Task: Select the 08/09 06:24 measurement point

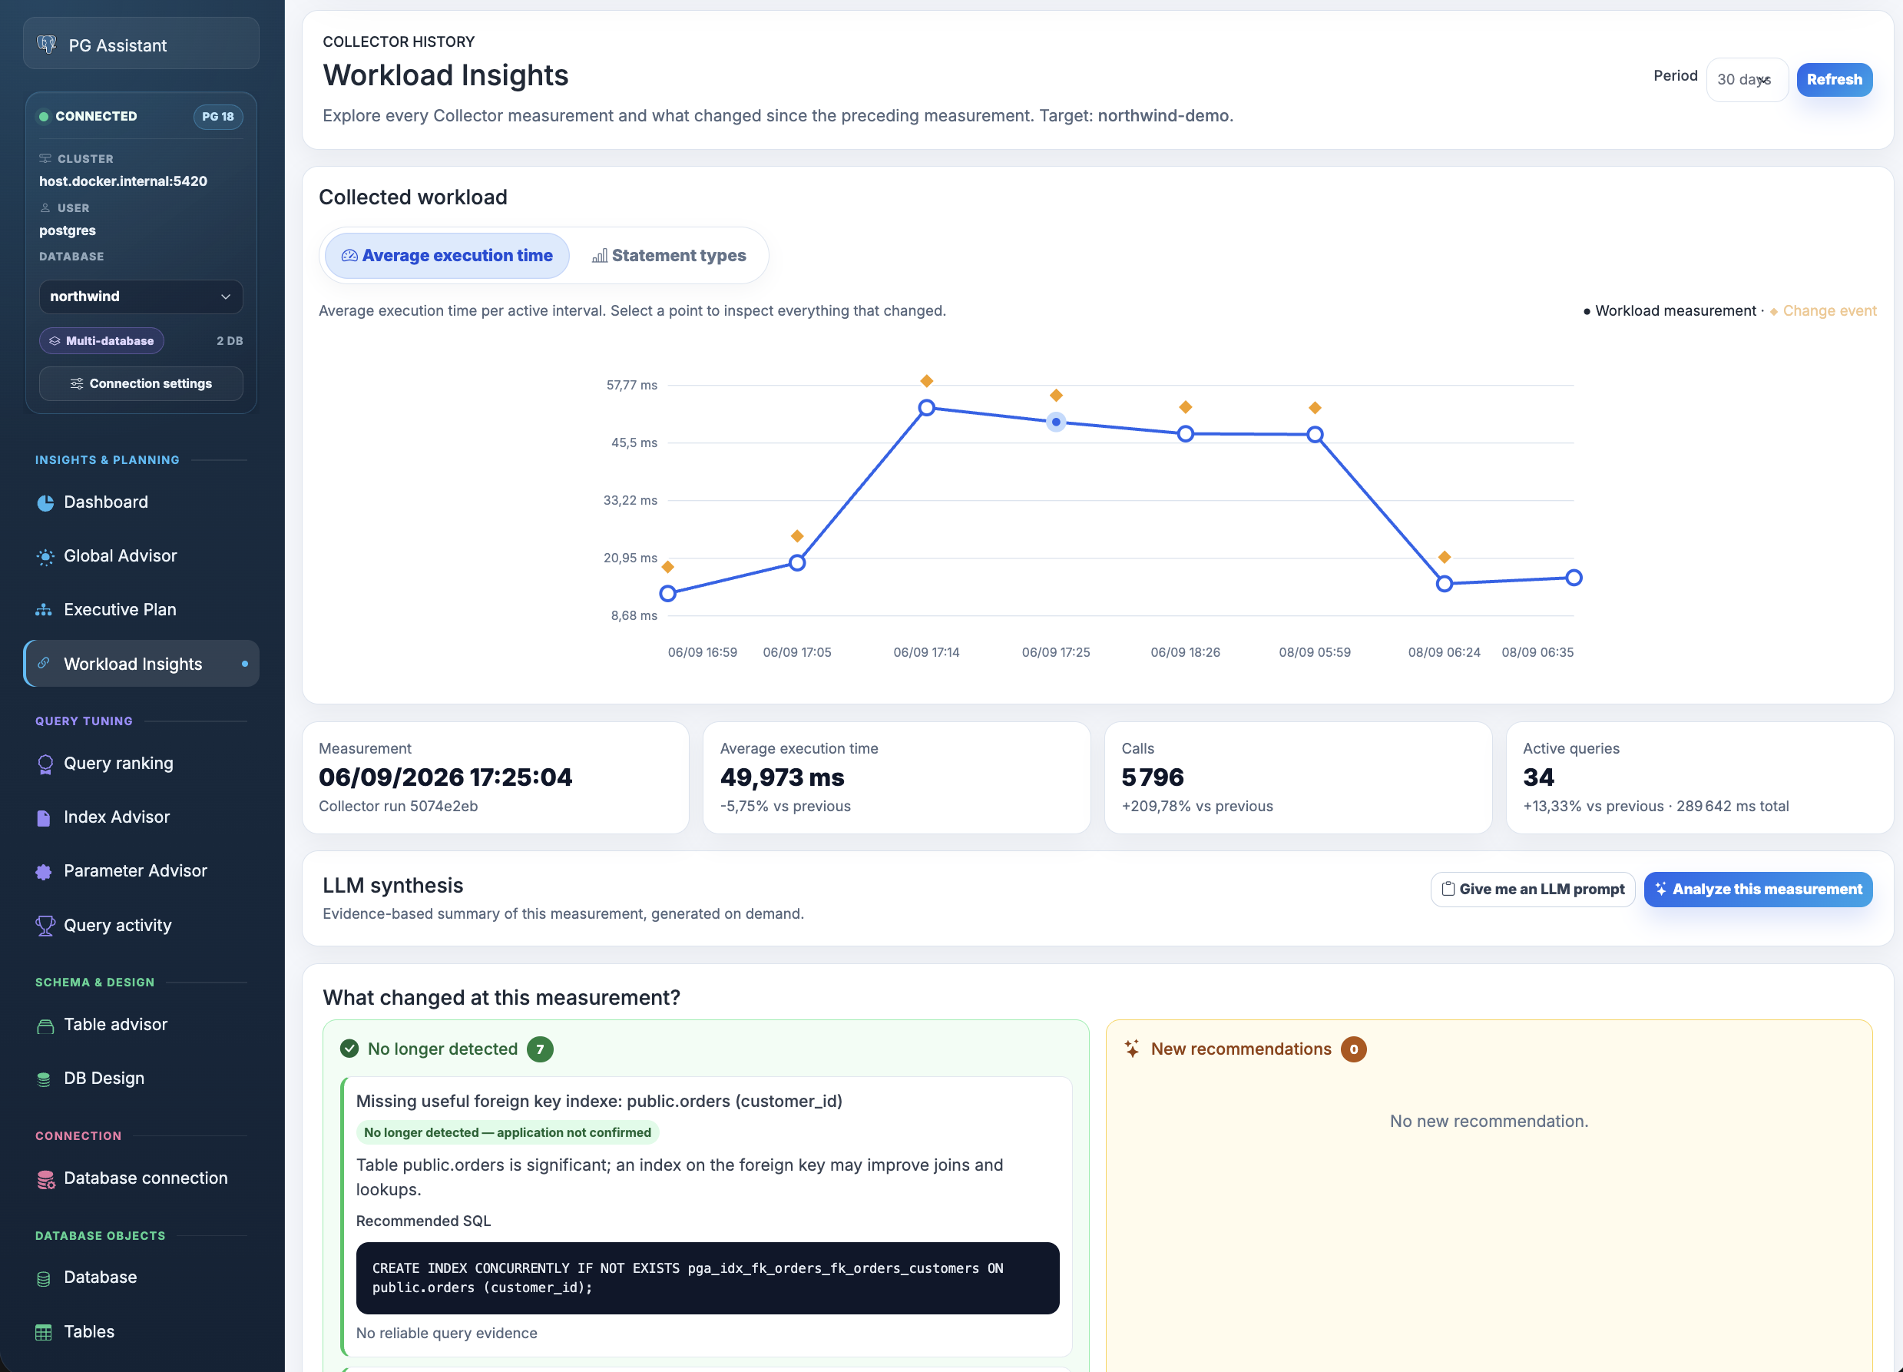Action: tap(1444, 583)
